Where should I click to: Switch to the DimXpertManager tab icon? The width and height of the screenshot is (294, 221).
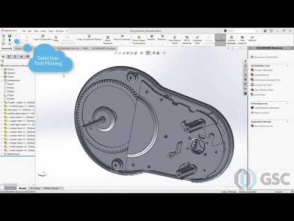[x=21, y=56]
